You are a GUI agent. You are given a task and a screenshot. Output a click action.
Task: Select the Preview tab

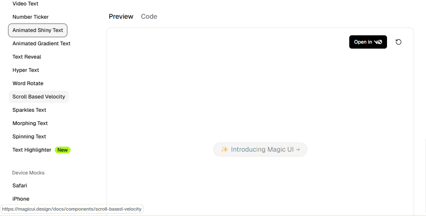point(121,17)
